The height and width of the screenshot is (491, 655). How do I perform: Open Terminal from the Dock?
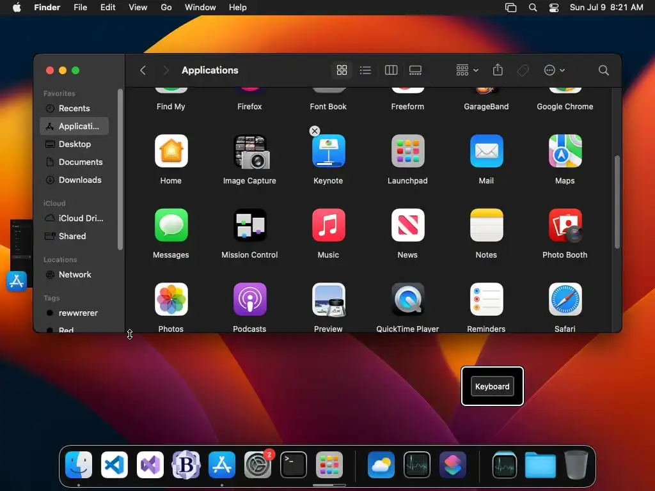click(x=293, y=464)
